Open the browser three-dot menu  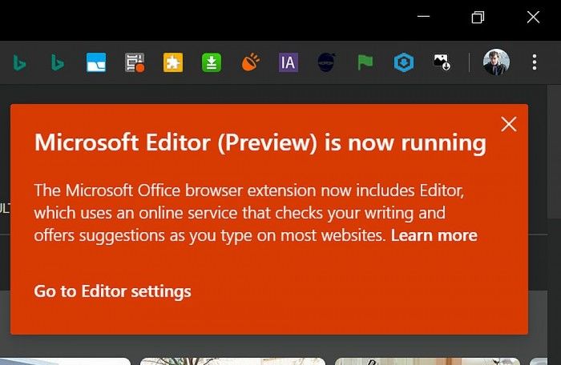[535, 62]
